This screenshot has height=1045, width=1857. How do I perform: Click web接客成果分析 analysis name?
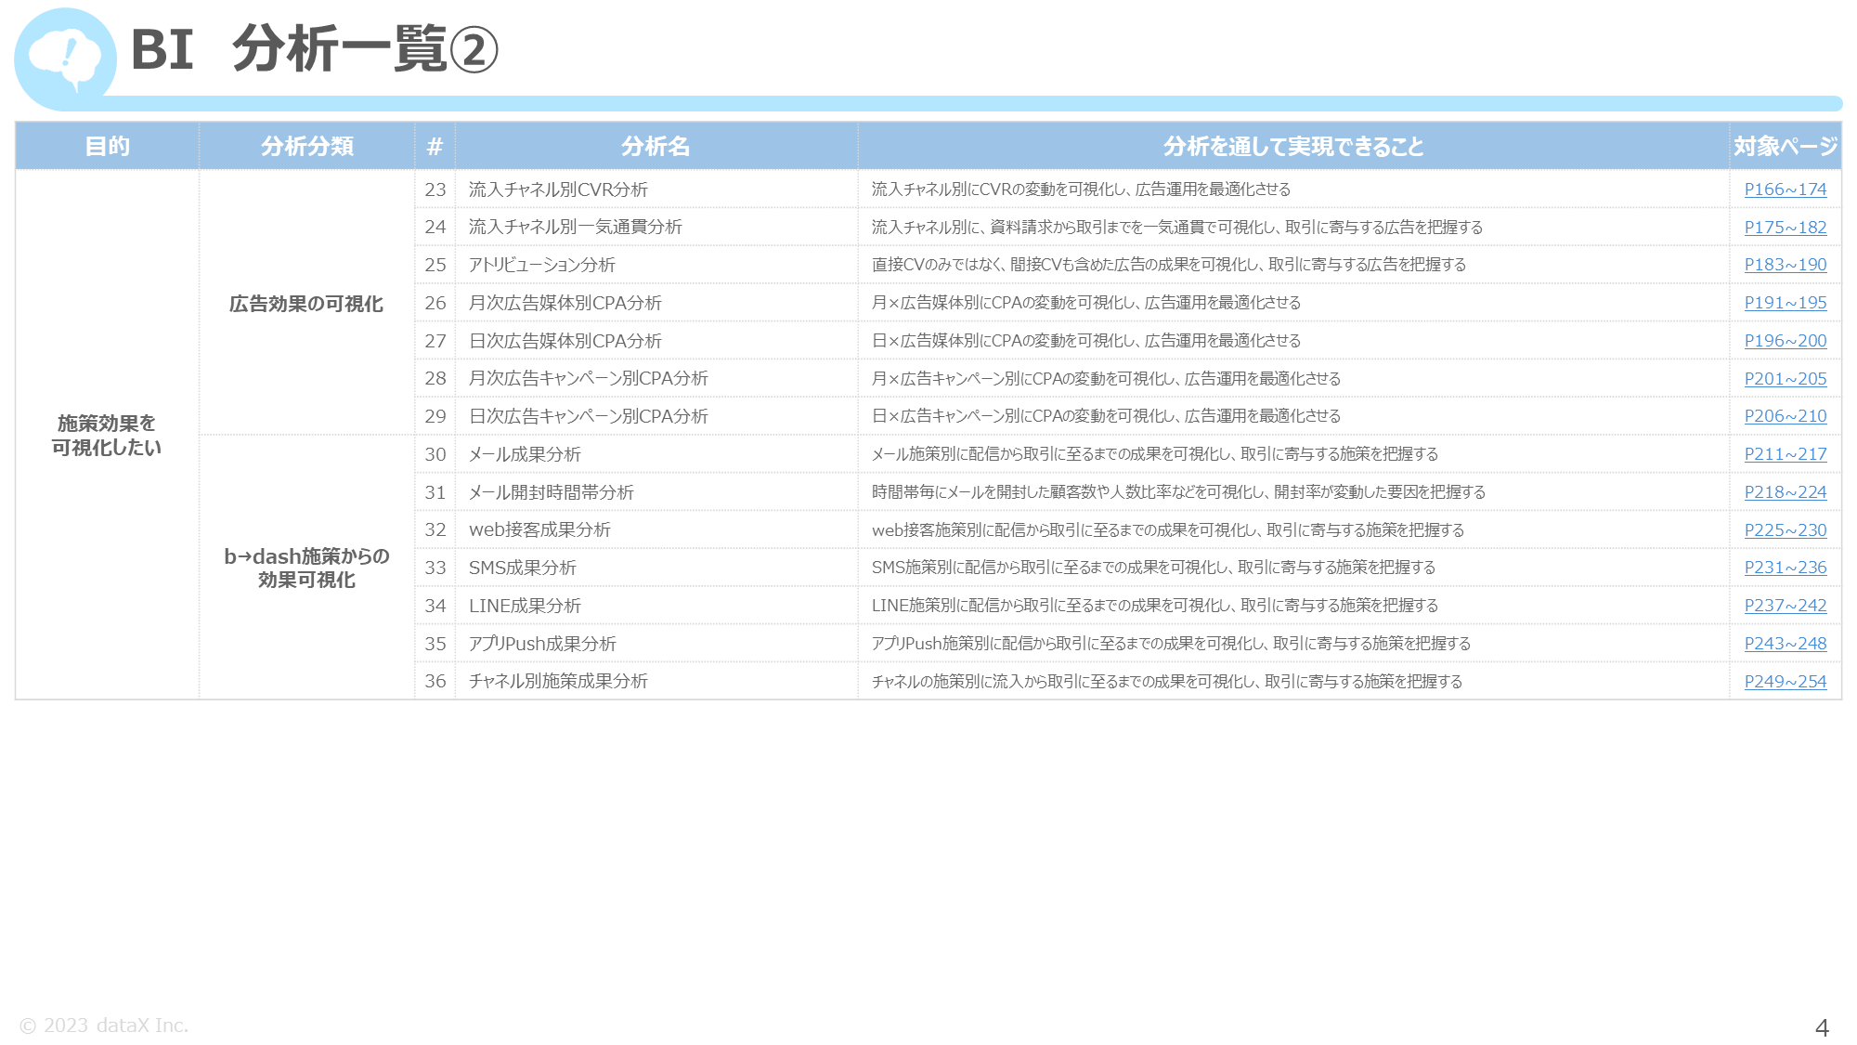tap(539, 530)
